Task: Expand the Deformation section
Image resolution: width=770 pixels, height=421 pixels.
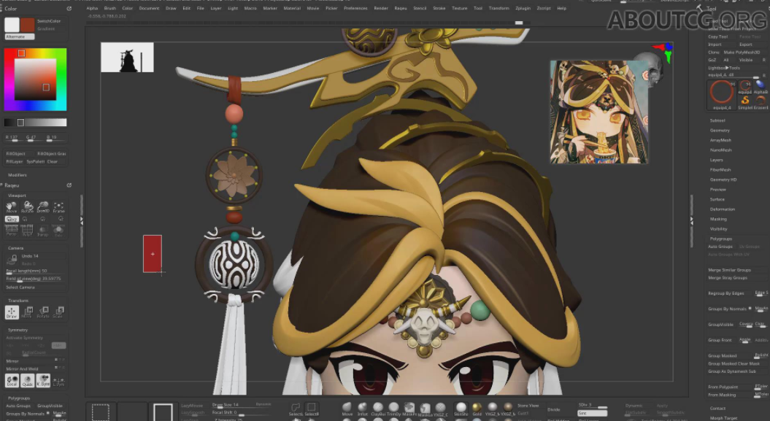Action: (x=723, y=209)
